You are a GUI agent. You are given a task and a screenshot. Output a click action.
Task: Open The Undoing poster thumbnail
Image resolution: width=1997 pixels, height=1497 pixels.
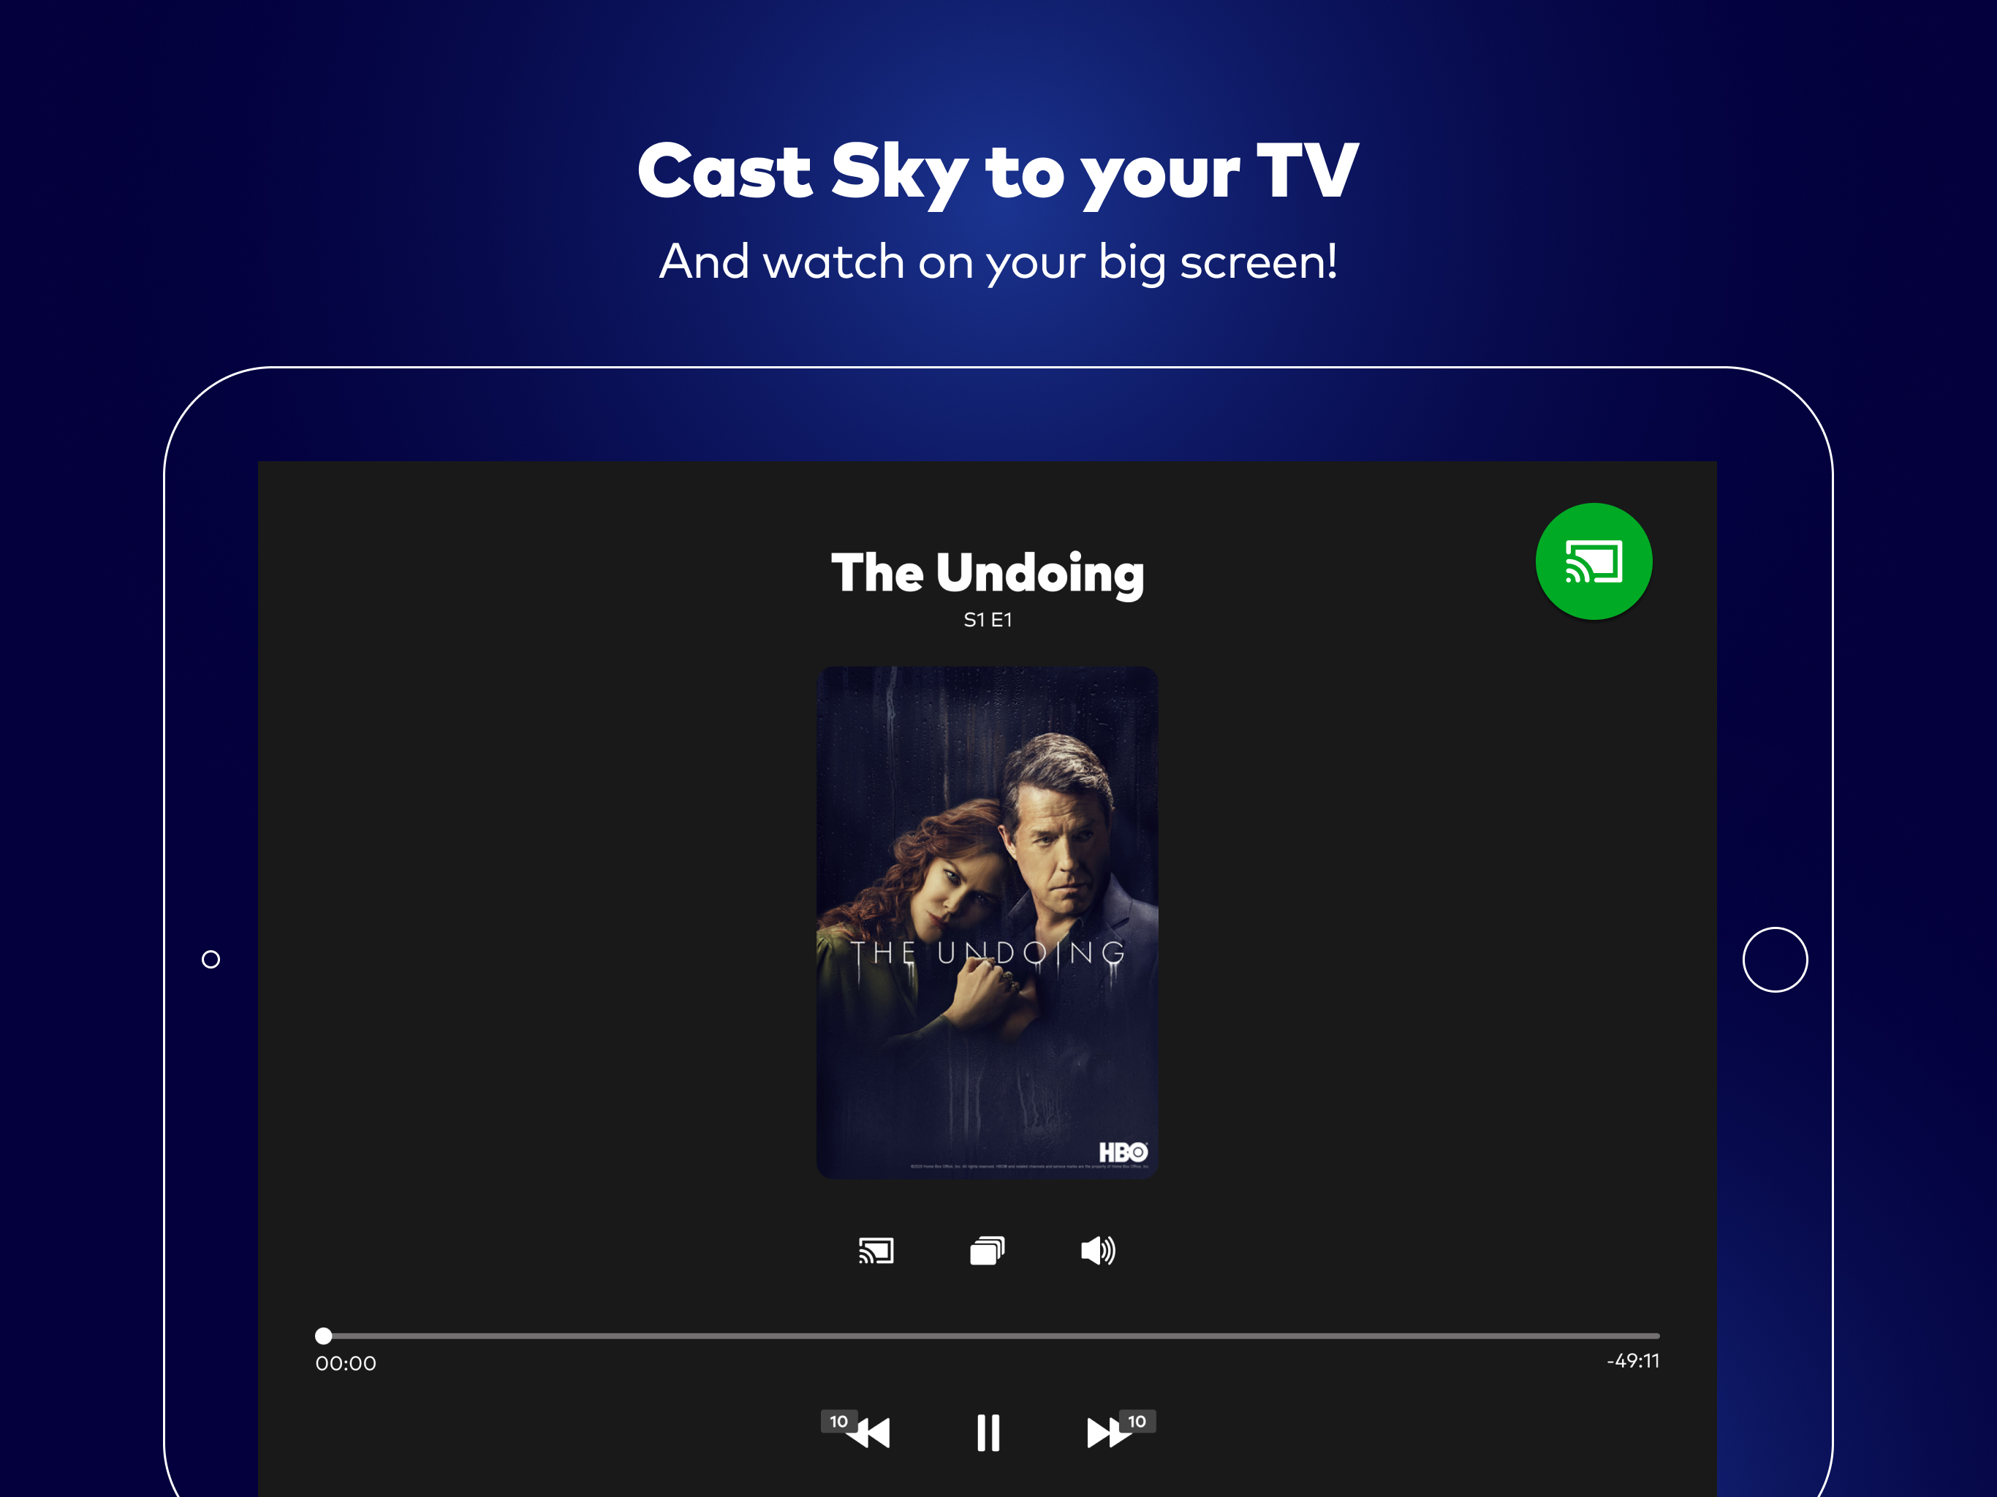coord(988,922)
